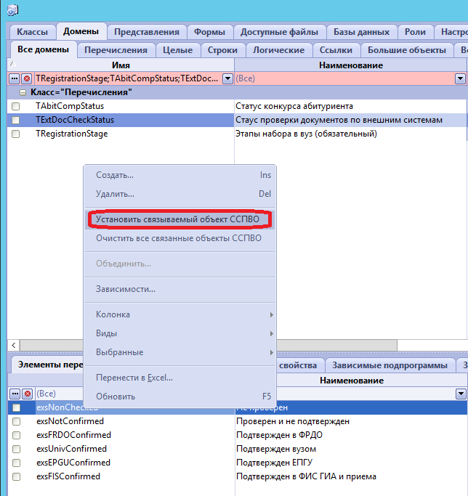Choose Установить связываемый объект ССПВО

pyautogui.click(x=179, y=219)
